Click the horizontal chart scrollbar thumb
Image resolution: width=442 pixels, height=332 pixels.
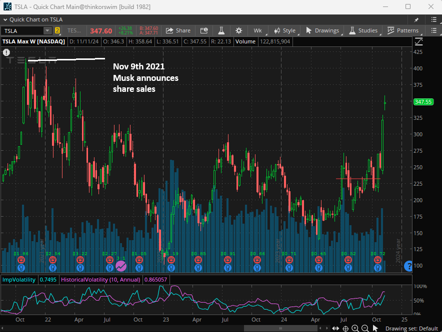[280, 329]
